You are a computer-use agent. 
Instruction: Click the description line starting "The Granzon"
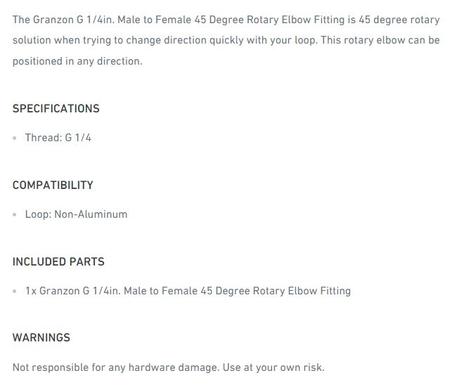click(x=225, y=19)
